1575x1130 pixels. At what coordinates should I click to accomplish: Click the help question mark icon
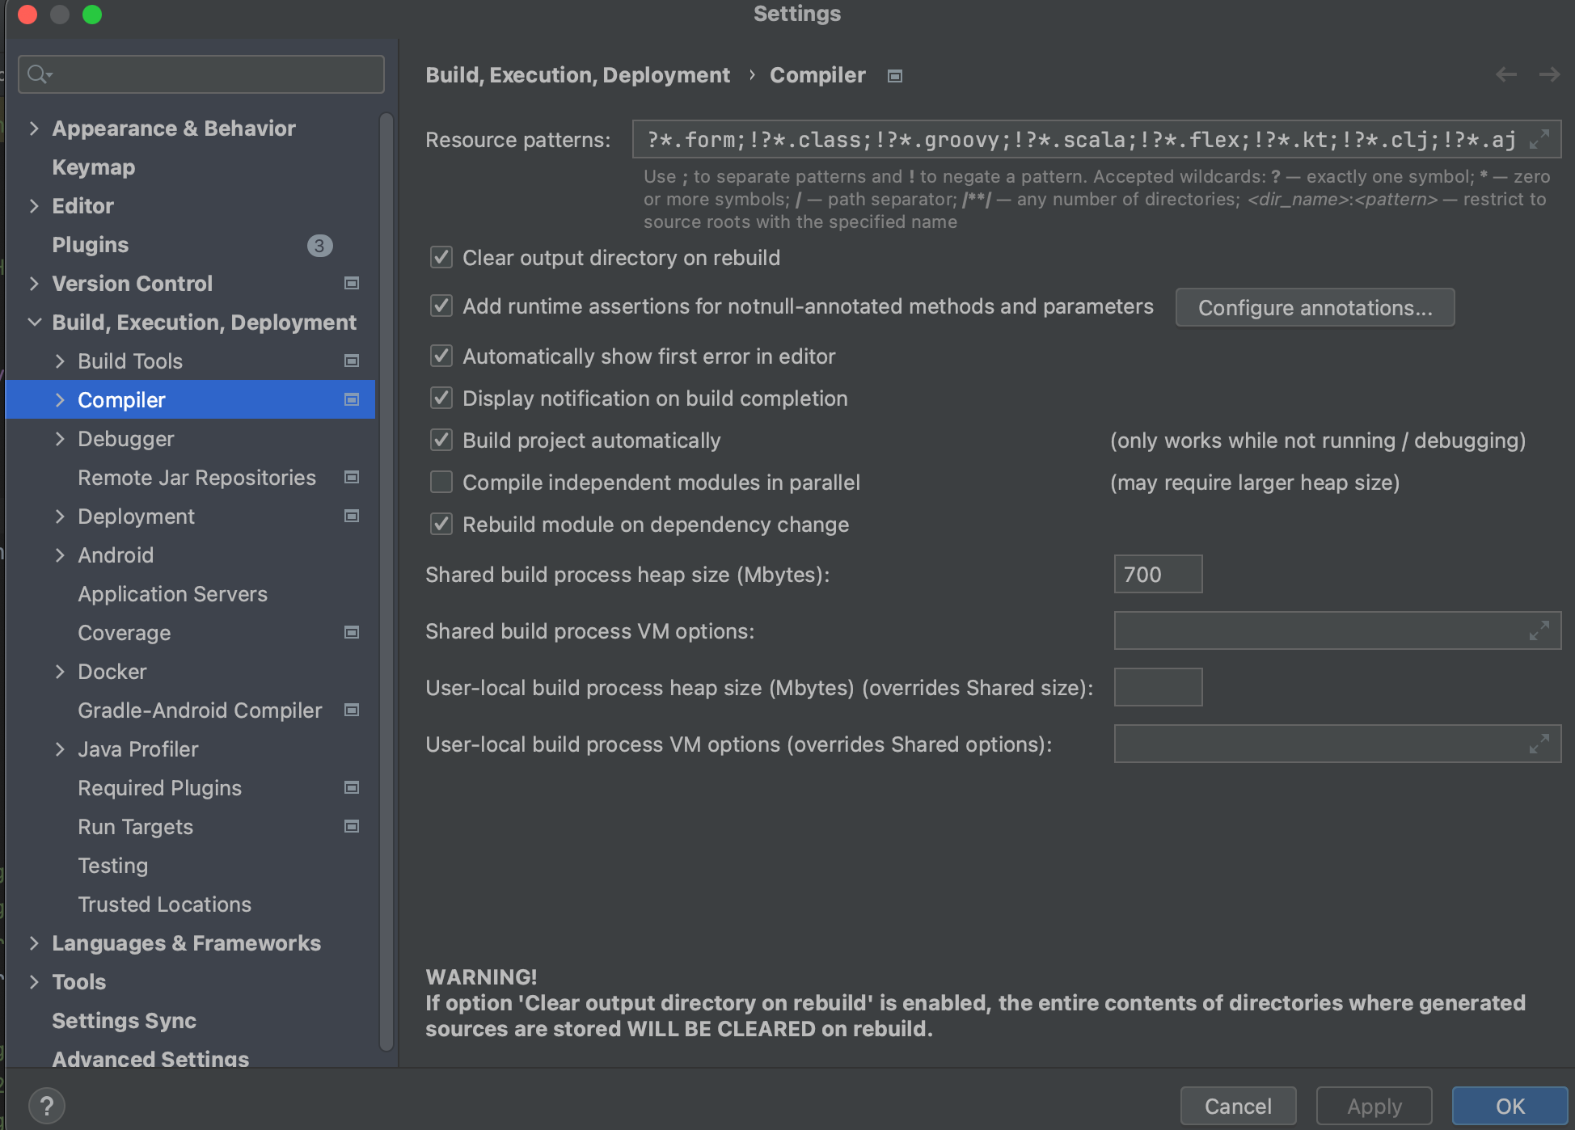47,1105
